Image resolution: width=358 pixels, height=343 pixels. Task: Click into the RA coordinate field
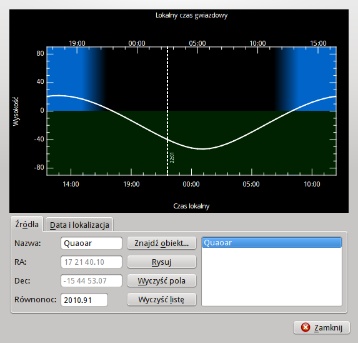click(91, 262)
